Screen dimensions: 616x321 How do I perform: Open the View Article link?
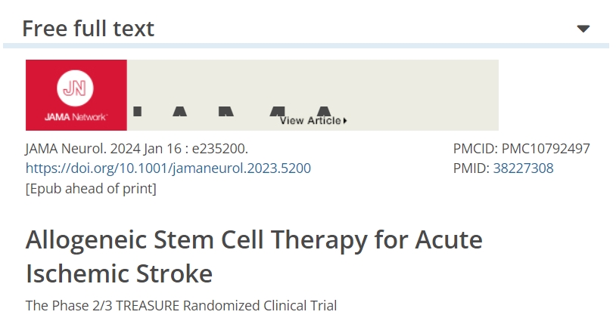coord(310,121)
